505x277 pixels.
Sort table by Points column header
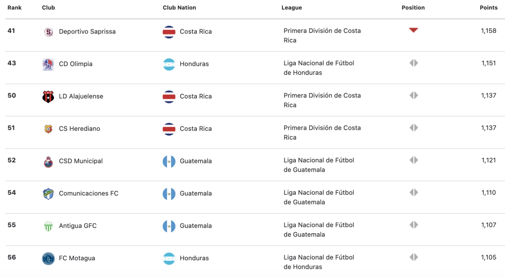click(489, 8)
